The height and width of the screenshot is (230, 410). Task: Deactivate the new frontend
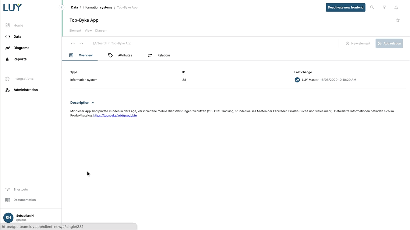click(x=345, y=7)
